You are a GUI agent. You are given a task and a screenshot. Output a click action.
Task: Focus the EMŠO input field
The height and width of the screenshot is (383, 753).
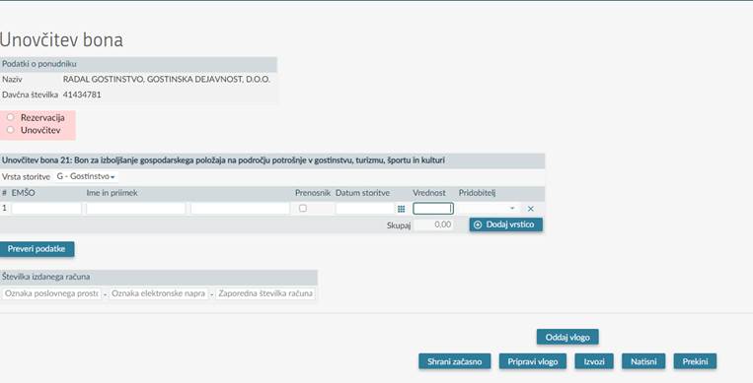[x=46, y=209]
